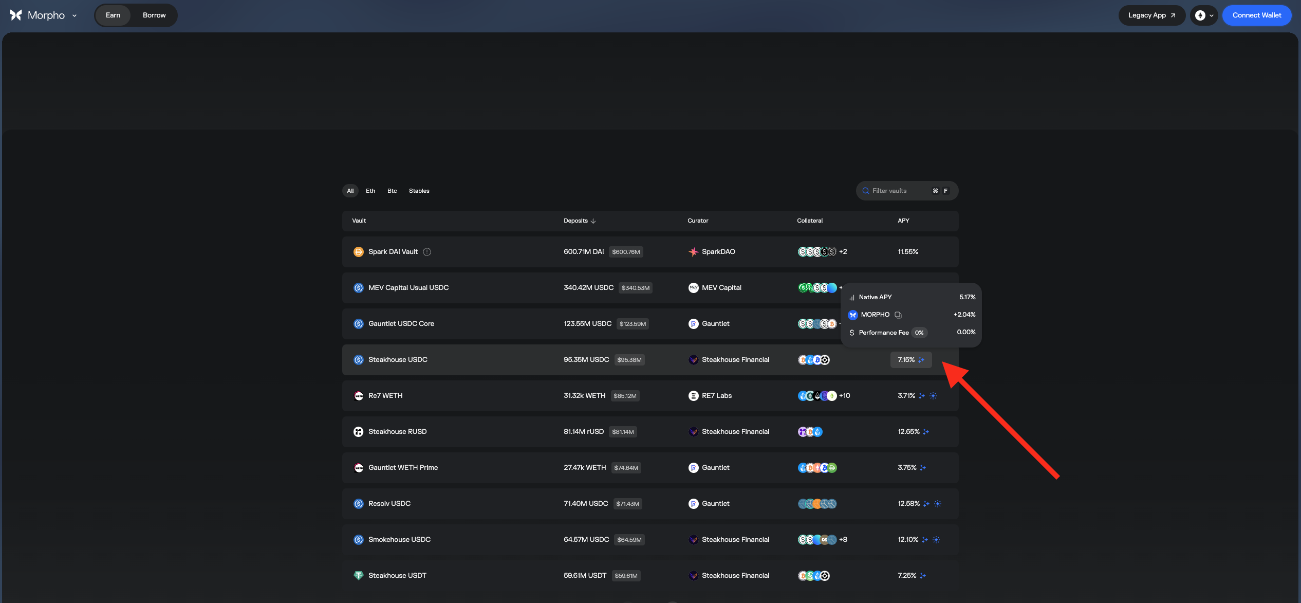Sort by Deposits column arrow

[x=593, y=221]
